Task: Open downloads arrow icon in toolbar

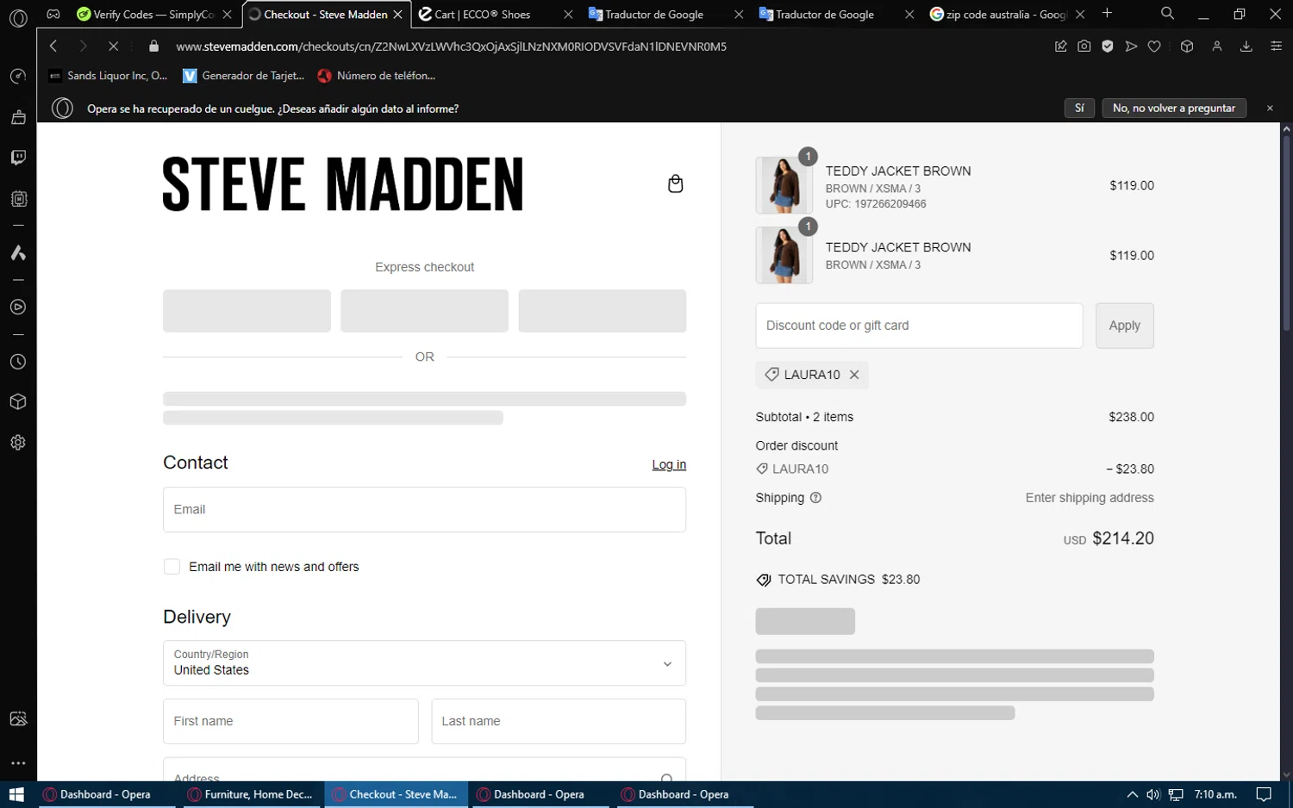Action: [x=1246, y=47]
